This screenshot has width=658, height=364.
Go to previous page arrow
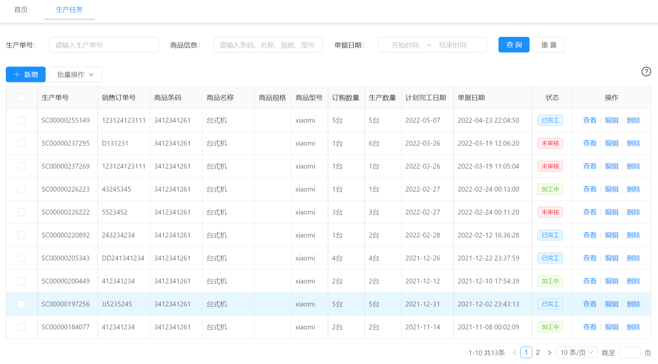click(x=514, y=353)
